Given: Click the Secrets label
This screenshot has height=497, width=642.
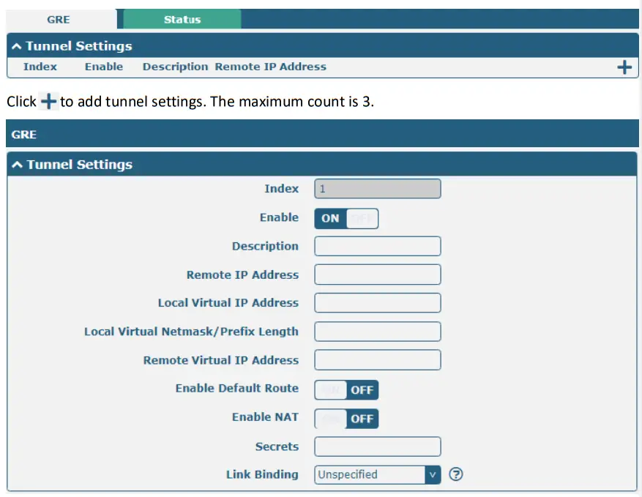Looking at the screenshot, I should [x=277, y=446].
